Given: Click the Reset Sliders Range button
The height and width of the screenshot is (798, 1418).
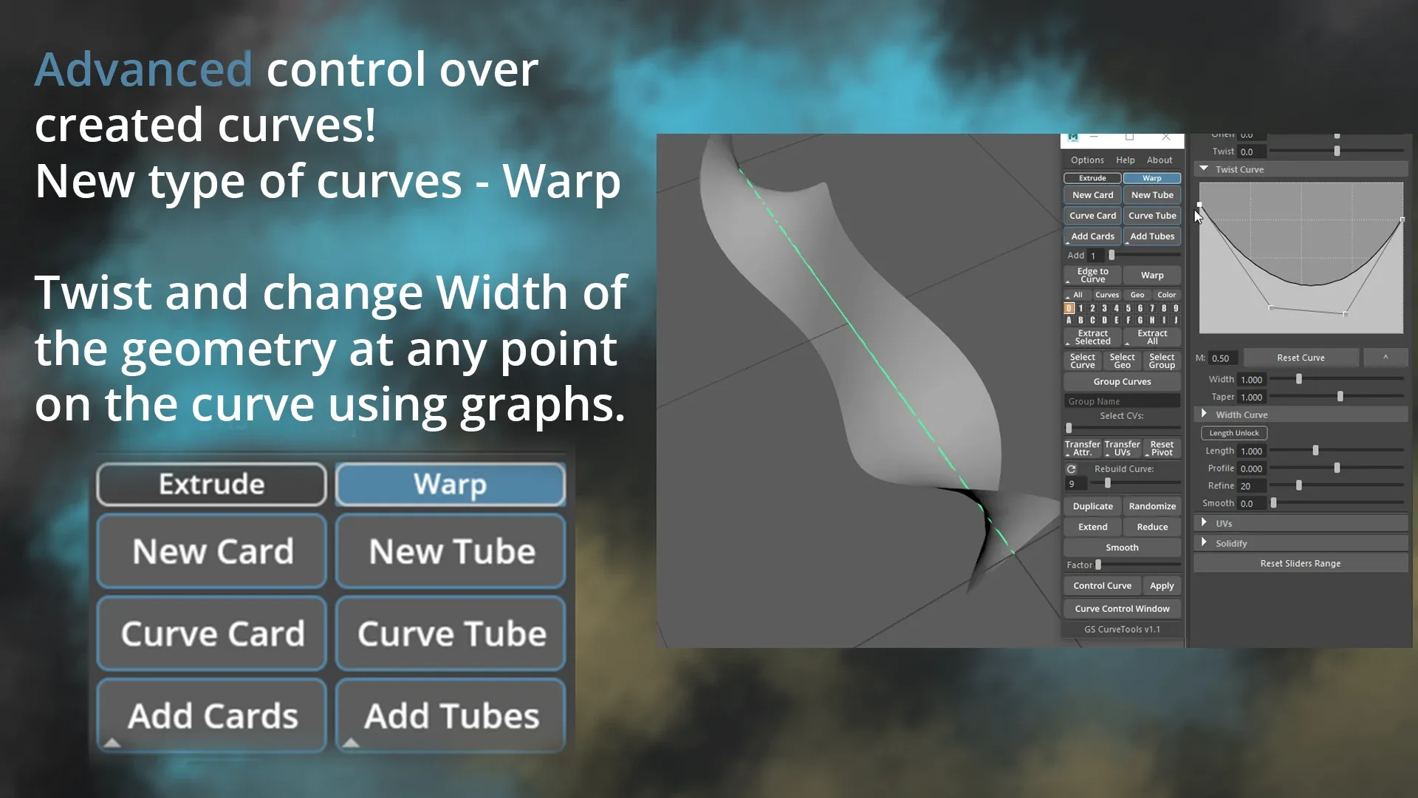Looking at the screenshot, I should pyautogui.click(x=1300, y=563).
